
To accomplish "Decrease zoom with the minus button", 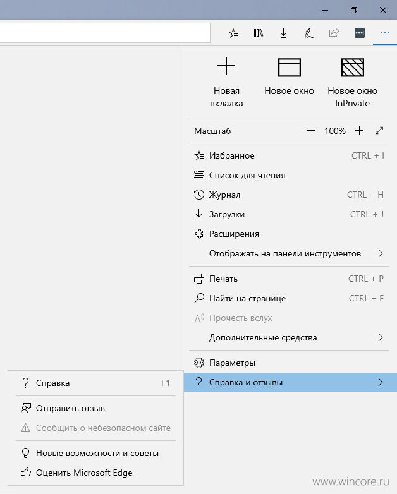I will [x=311, y=130].
